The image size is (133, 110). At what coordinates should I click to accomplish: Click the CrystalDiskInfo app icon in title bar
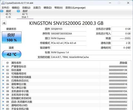click(x=3, y=3)
